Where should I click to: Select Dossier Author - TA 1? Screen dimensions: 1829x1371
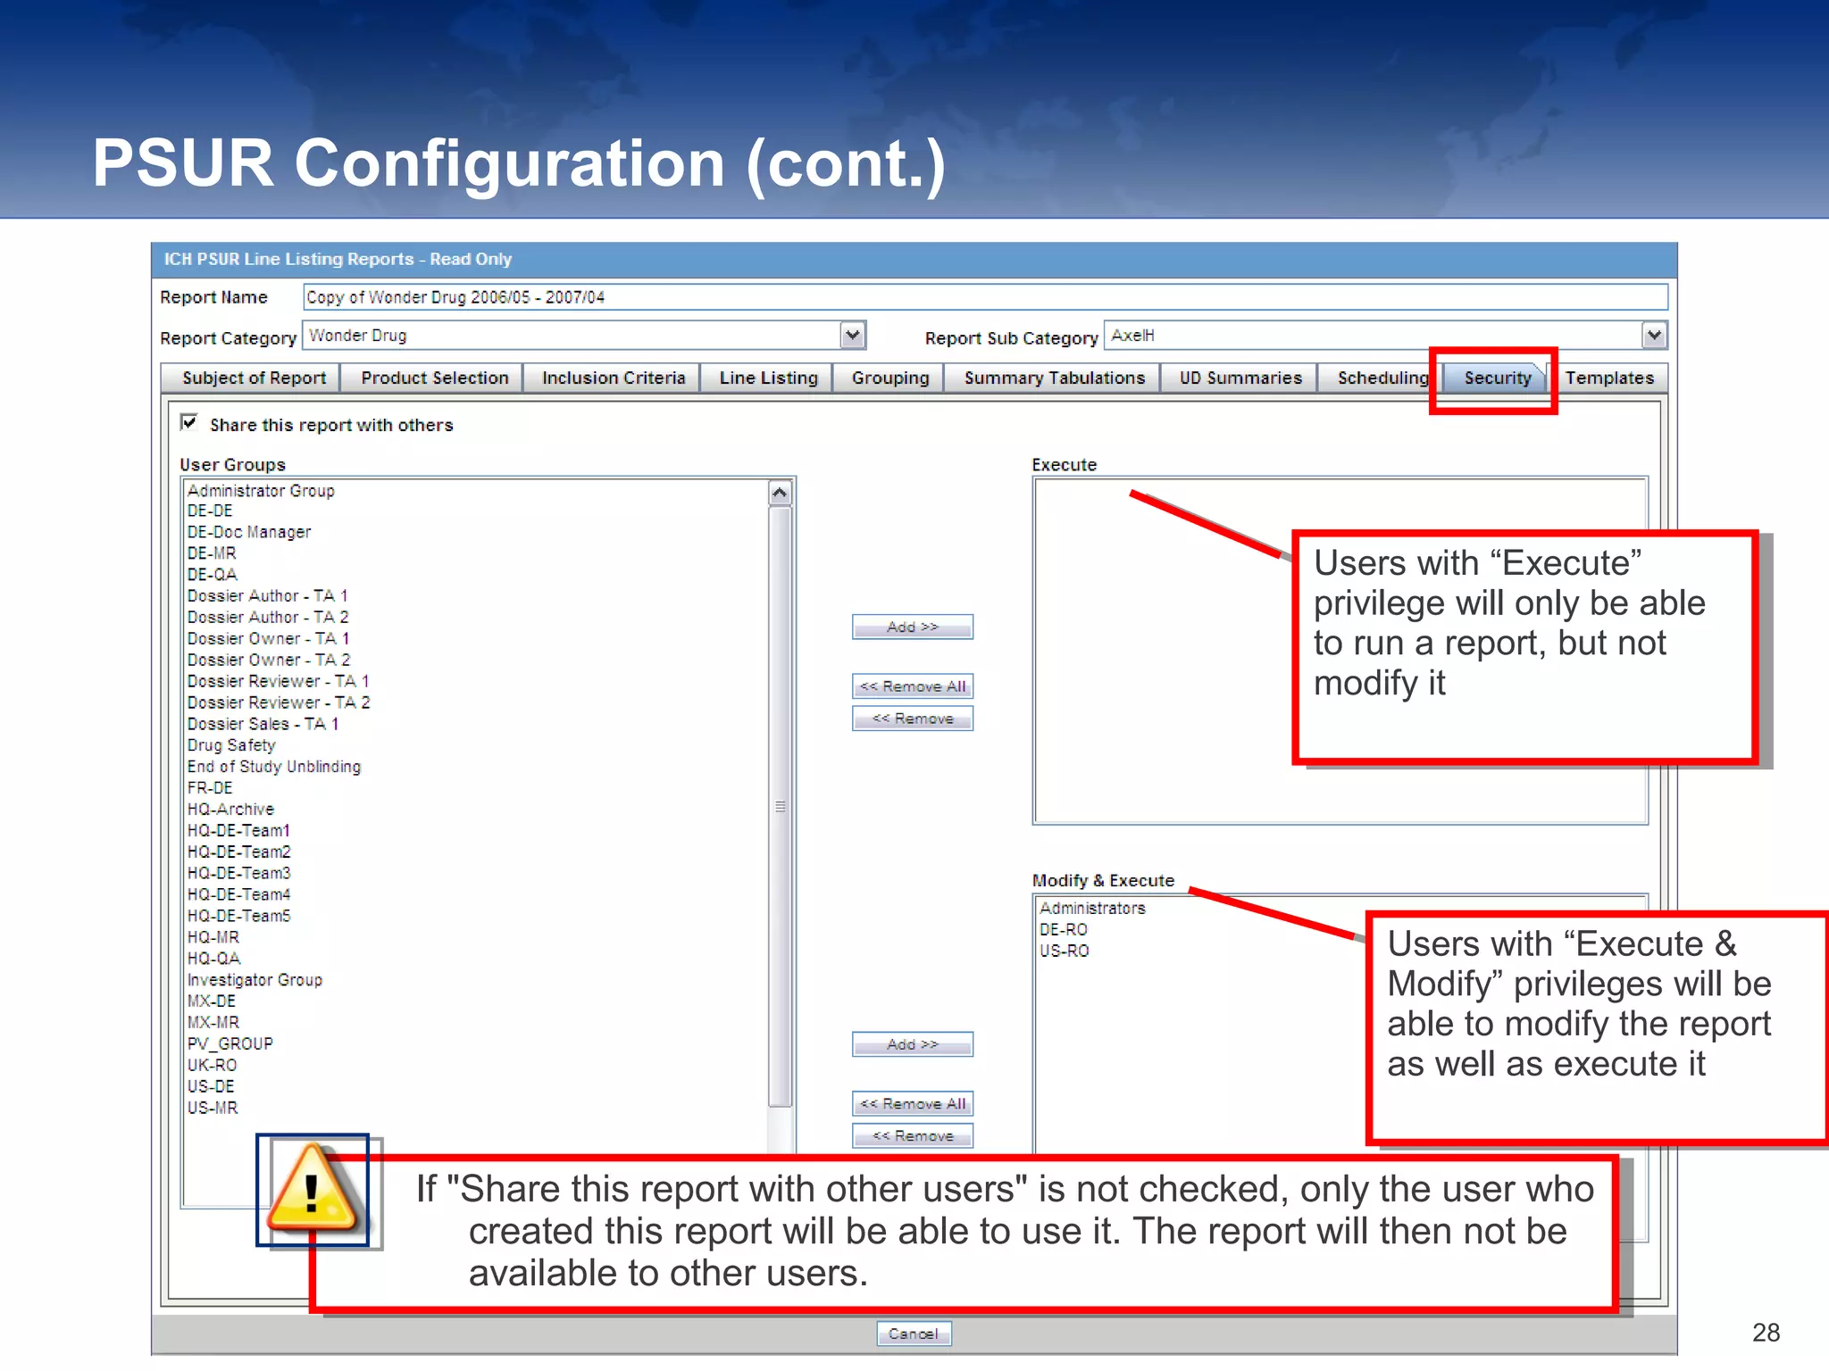click(x=267, y=595)
